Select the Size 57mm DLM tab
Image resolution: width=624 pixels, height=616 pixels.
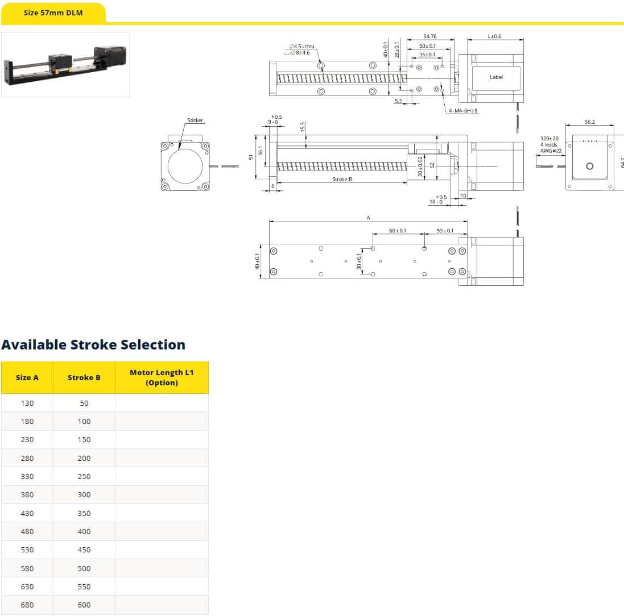(x=53, y=13)
